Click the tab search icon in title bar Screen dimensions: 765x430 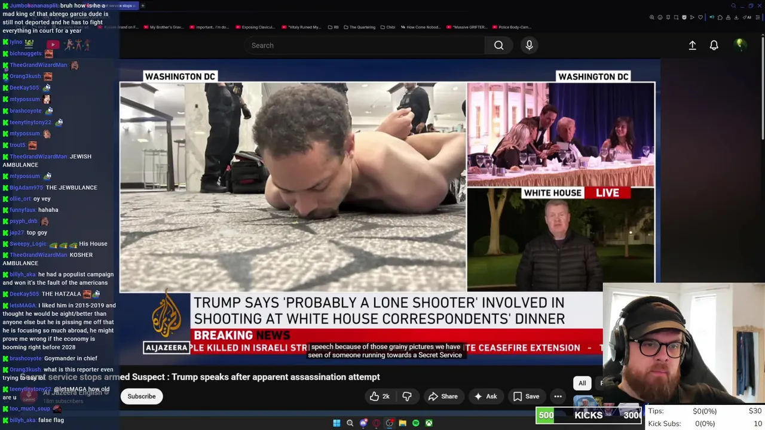point(733,6)
